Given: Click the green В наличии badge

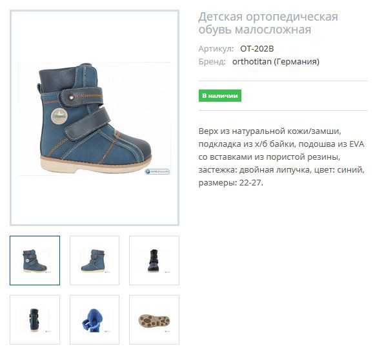Looking at the screenshot, I should 220,95.
